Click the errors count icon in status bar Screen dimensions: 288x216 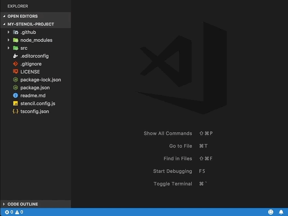click(x=7, y=212)
